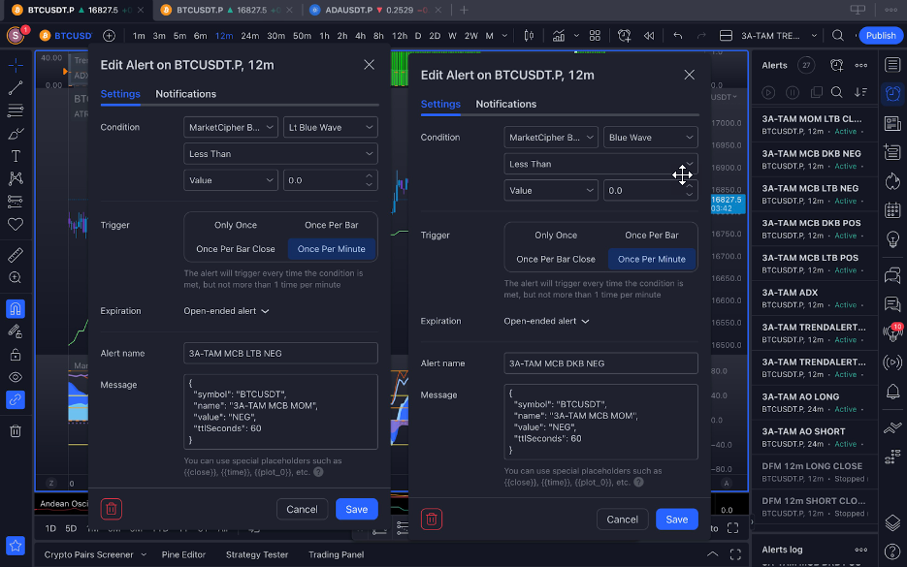The height and width of the screenshot is (567, 907).
Task: Open the watchlist panel icon
Action: pyautogui.click(x=892, y=65)
